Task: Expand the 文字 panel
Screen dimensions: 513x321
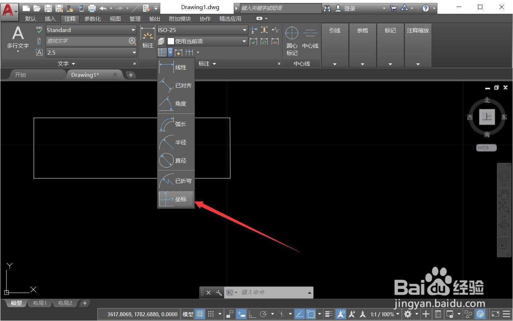Action: (66, 63)
